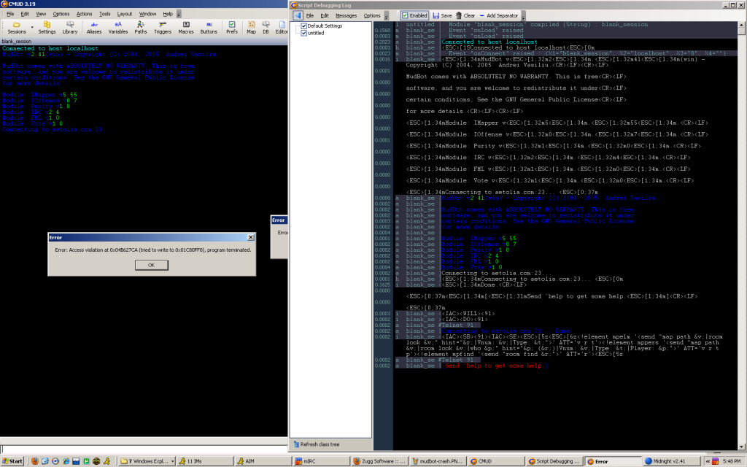
Task: Open the Paths tool
Action: 140,26
